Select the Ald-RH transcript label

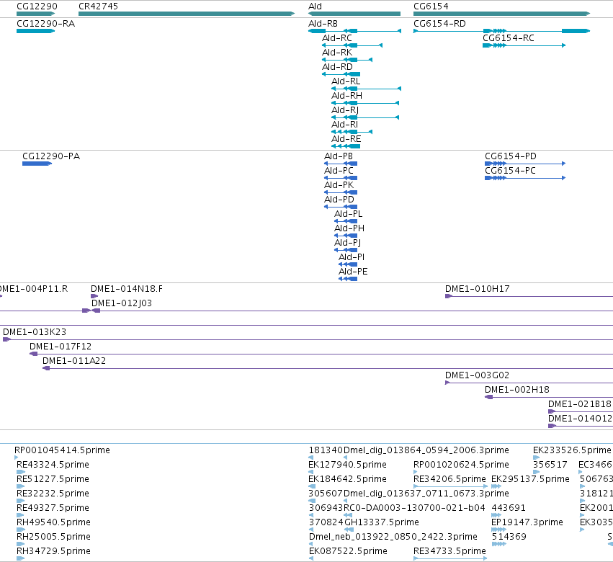346,96
